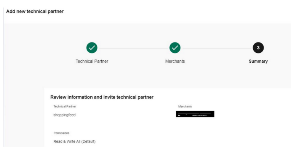Click 'Review information and invite technical partner' heading
The image size is (291, 152).
[x=102, y=97]
